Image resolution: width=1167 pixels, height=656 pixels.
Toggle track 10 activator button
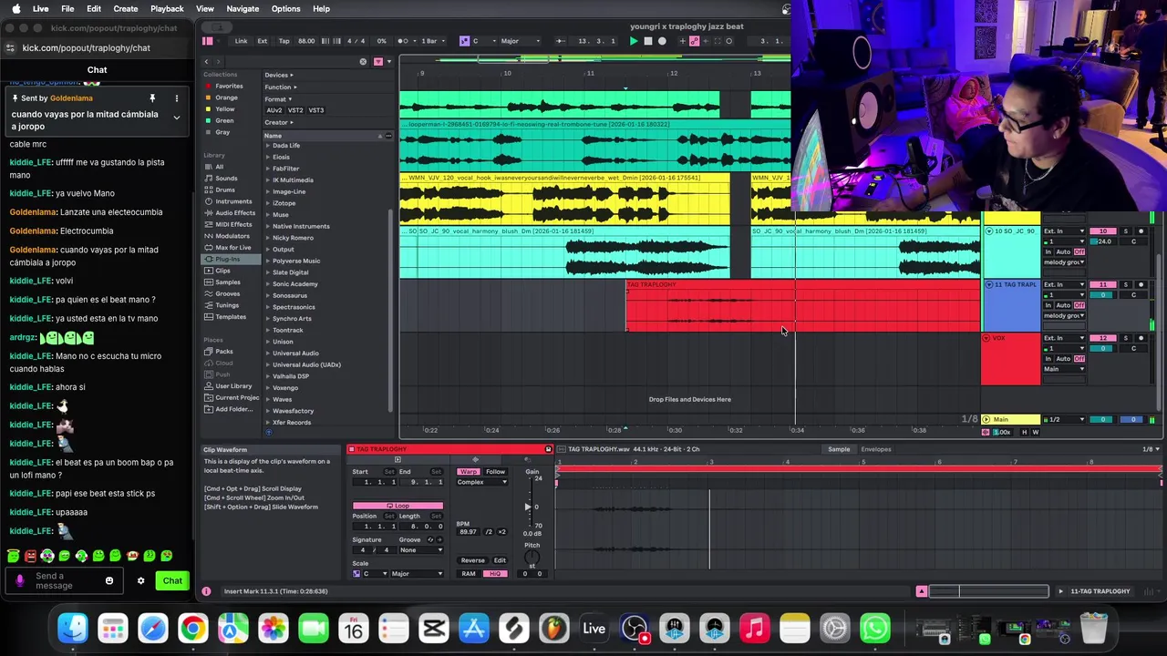tap(1104, 231)
